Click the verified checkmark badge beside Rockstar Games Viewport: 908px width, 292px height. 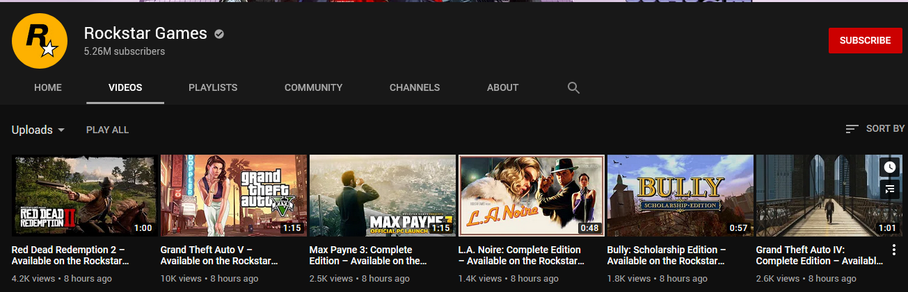219,33
